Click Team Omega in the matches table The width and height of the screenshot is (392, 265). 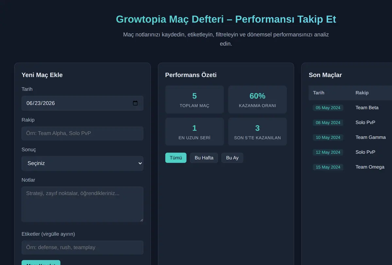[x=370, y=167]
